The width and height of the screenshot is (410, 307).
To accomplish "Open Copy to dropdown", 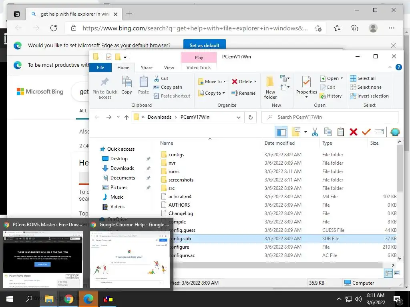I will pos(211,93).
